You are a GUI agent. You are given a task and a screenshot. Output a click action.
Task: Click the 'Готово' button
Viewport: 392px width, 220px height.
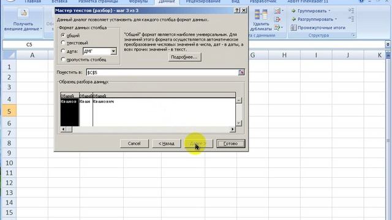coord(230,144)
